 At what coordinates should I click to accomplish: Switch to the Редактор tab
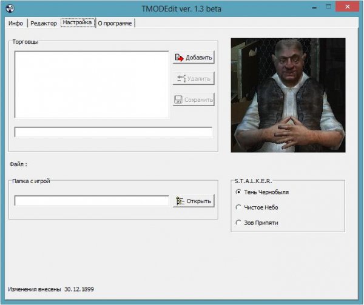point(44,23)
